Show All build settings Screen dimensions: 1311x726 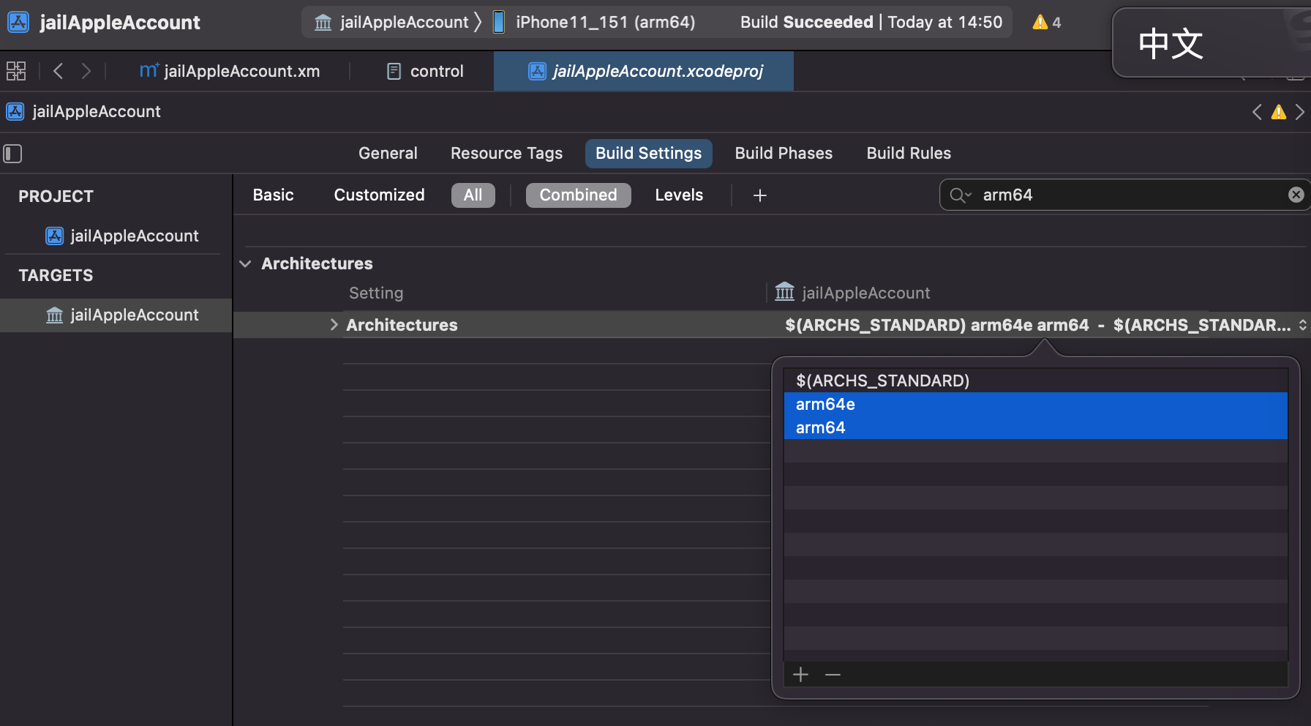coord(473,195)
